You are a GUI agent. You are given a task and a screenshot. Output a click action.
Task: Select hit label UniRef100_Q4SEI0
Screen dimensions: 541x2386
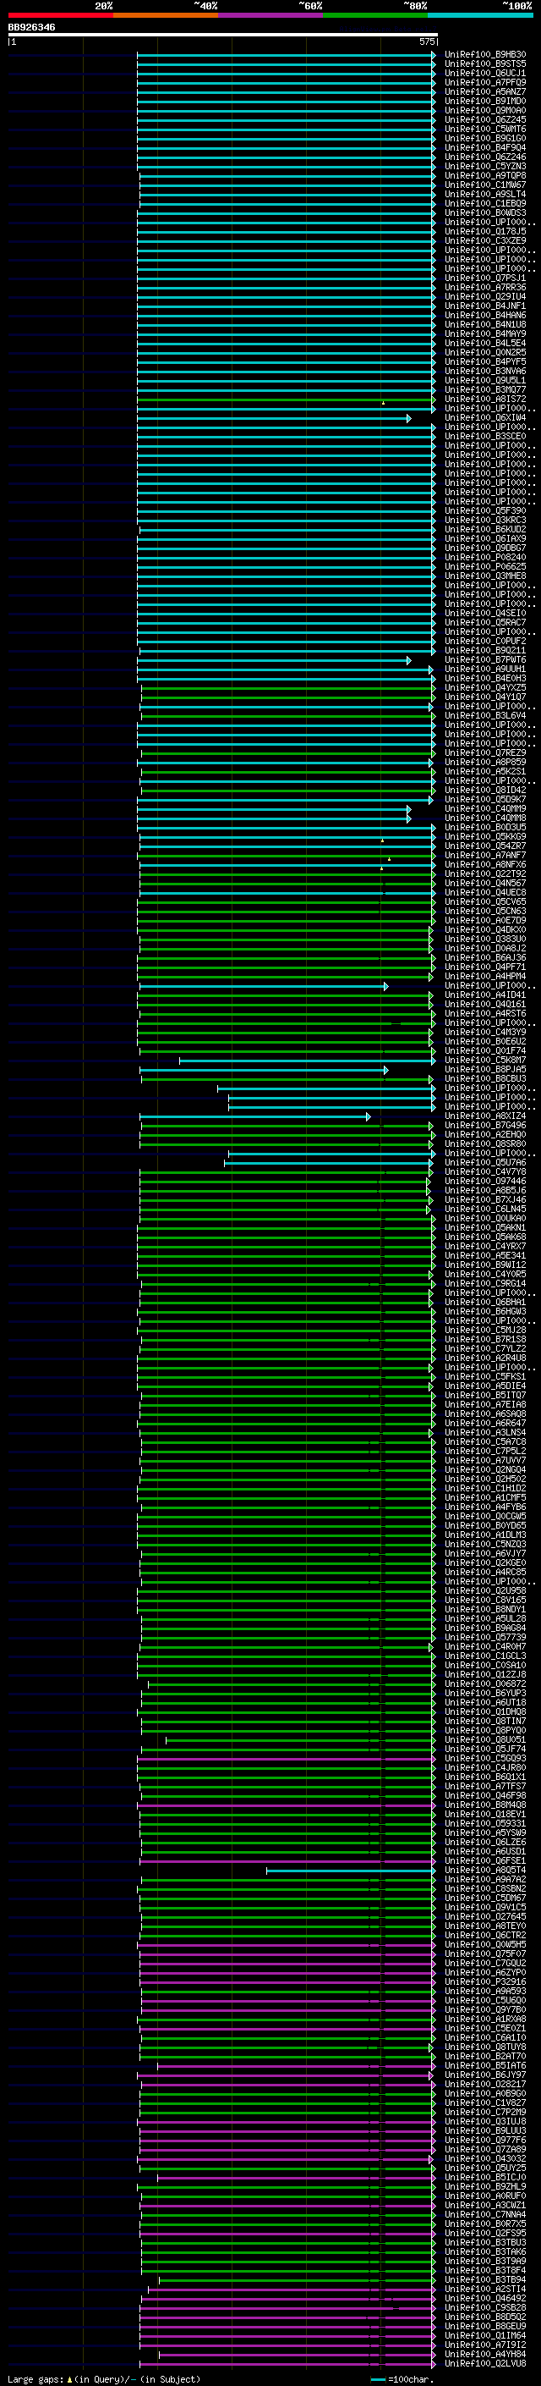[485, 613]
